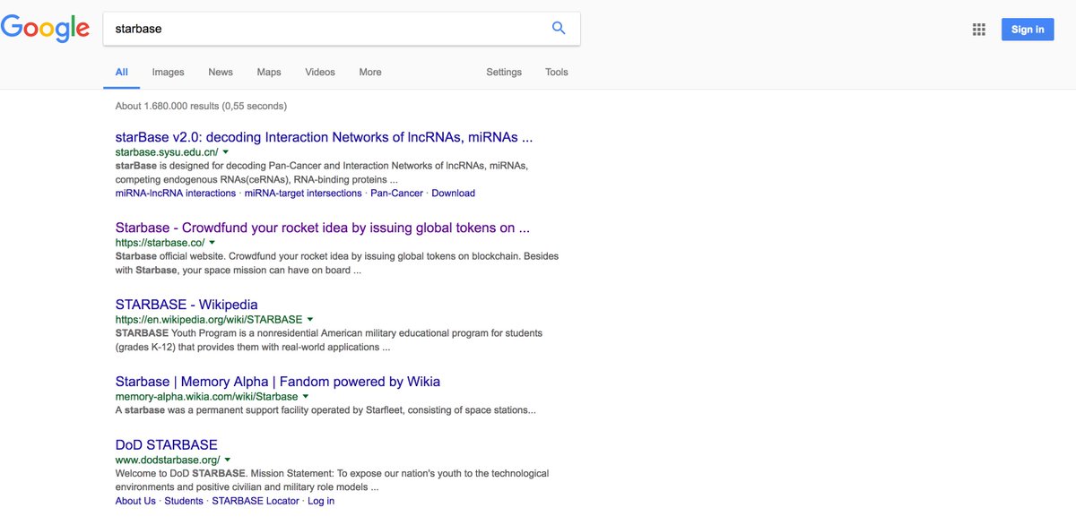Click the About 1.680.000 results text

click(x=201, y=106)
